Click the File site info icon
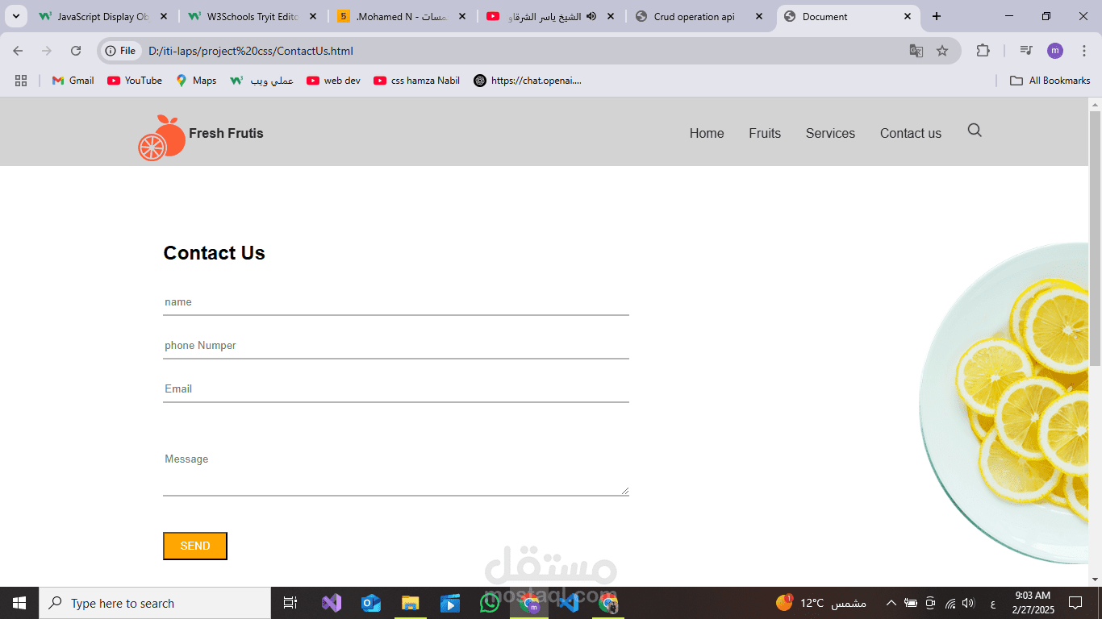1102x619 pixels. coord(120,51)
